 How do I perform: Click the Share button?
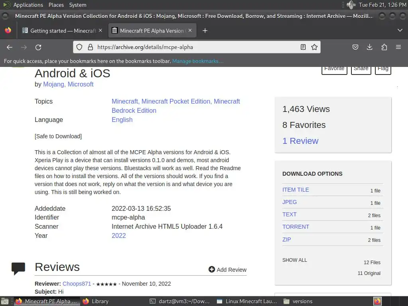361,69
